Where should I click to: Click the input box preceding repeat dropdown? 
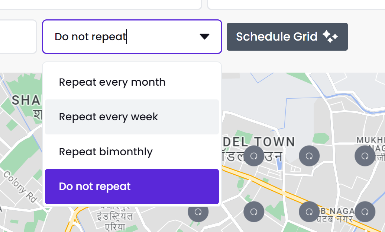coord(17,36)
